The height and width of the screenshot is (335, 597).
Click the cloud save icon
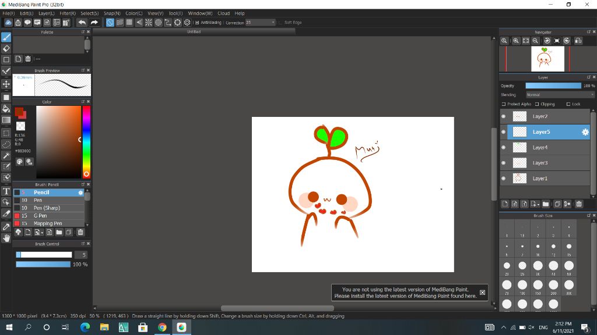tap(8, 23)
